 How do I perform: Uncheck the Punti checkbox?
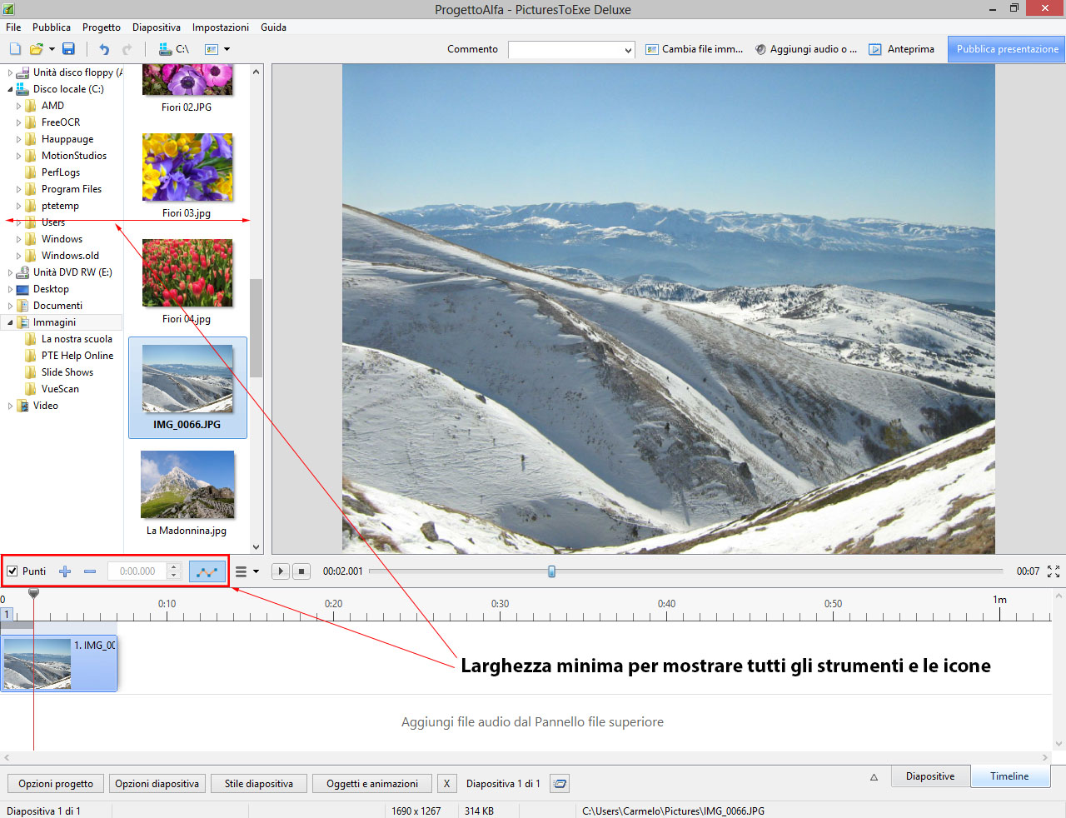12,571
